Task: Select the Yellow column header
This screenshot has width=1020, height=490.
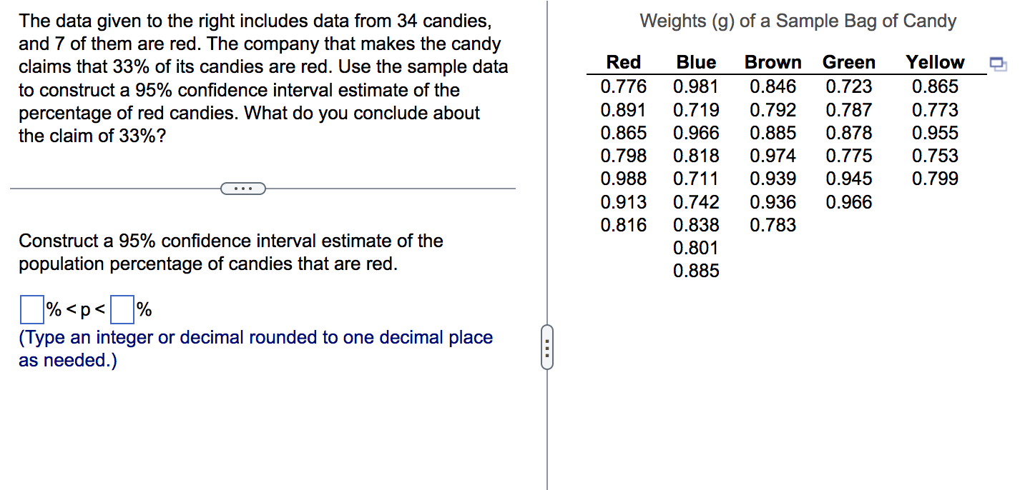Action: (x=935, y=62)
